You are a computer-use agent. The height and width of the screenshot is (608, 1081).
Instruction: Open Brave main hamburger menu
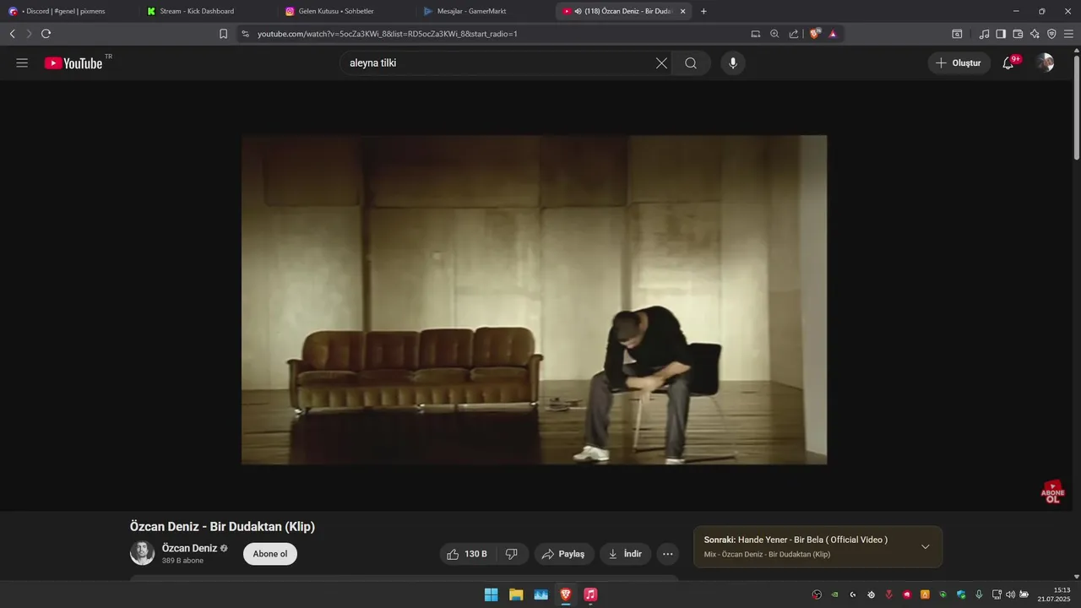[x=1068, y=34]
